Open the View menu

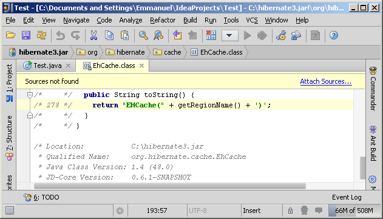pyautogui.click(x=49, y=20)
